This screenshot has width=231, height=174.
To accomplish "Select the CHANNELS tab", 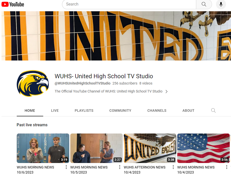I will pyautogui.click(x=157, y=110).
